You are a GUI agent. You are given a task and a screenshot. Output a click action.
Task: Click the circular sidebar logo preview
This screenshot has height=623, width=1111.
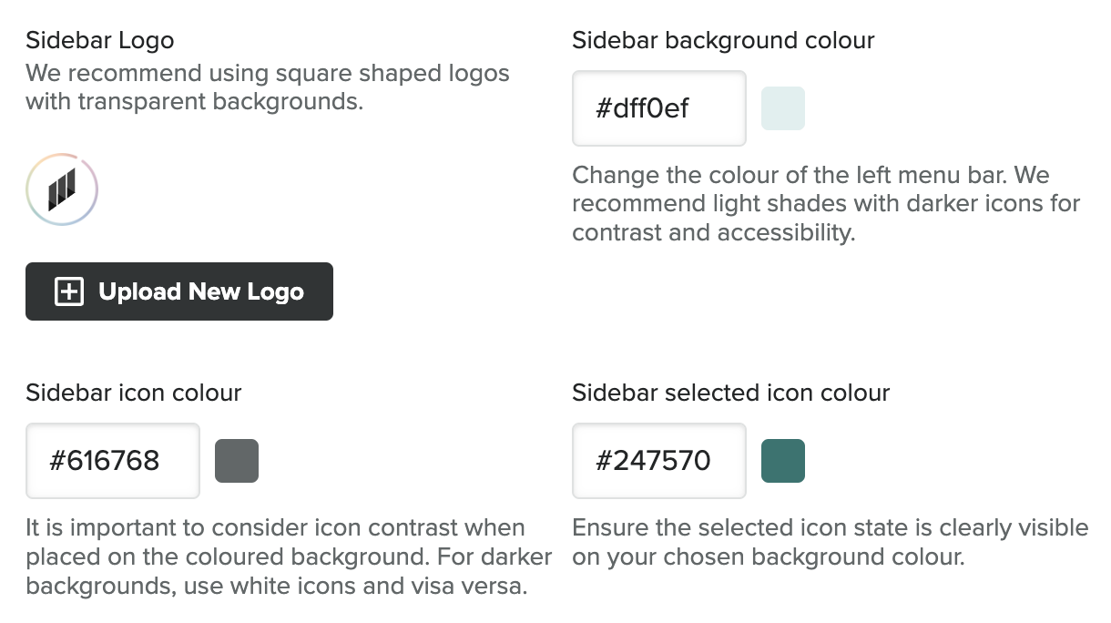[62, 189]
